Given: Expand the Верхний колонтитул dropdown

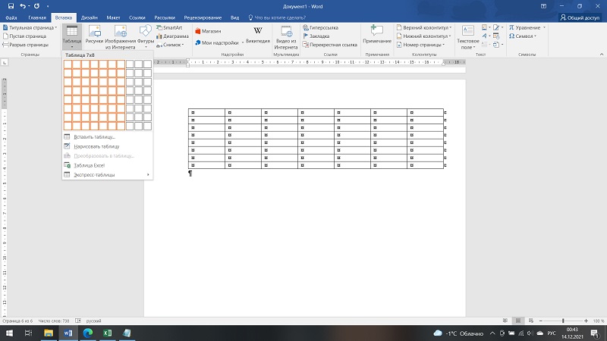Looking at the screenshot, I should pos(451,27).
